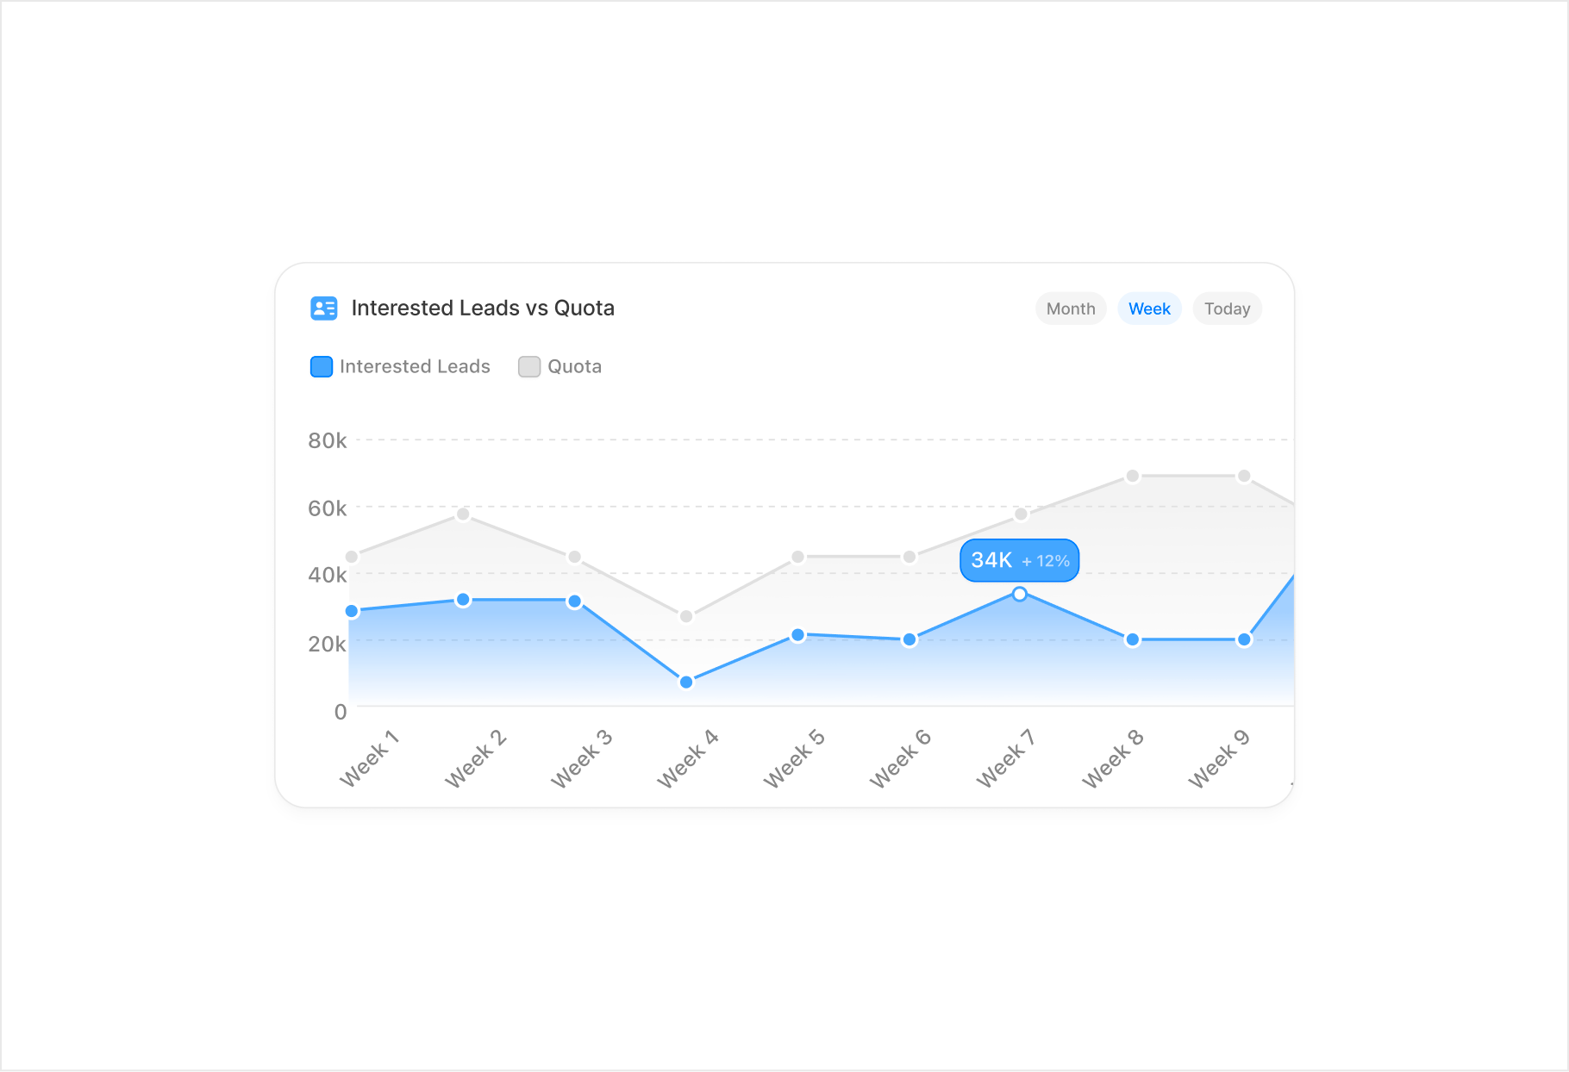This screenshot has width=1569, height=1072.
Task: Select the highlighted Week 7 leads data point
Action: pos(1020,594)
